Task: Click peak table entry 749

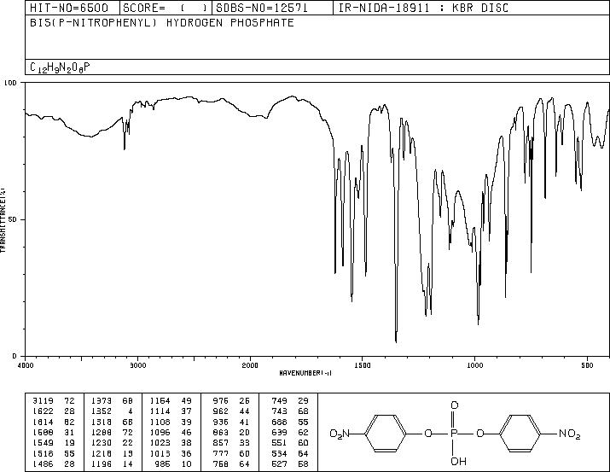Action: (279, 401)
